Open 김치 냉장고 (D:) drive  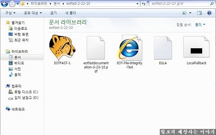click(x=26, y=98)
